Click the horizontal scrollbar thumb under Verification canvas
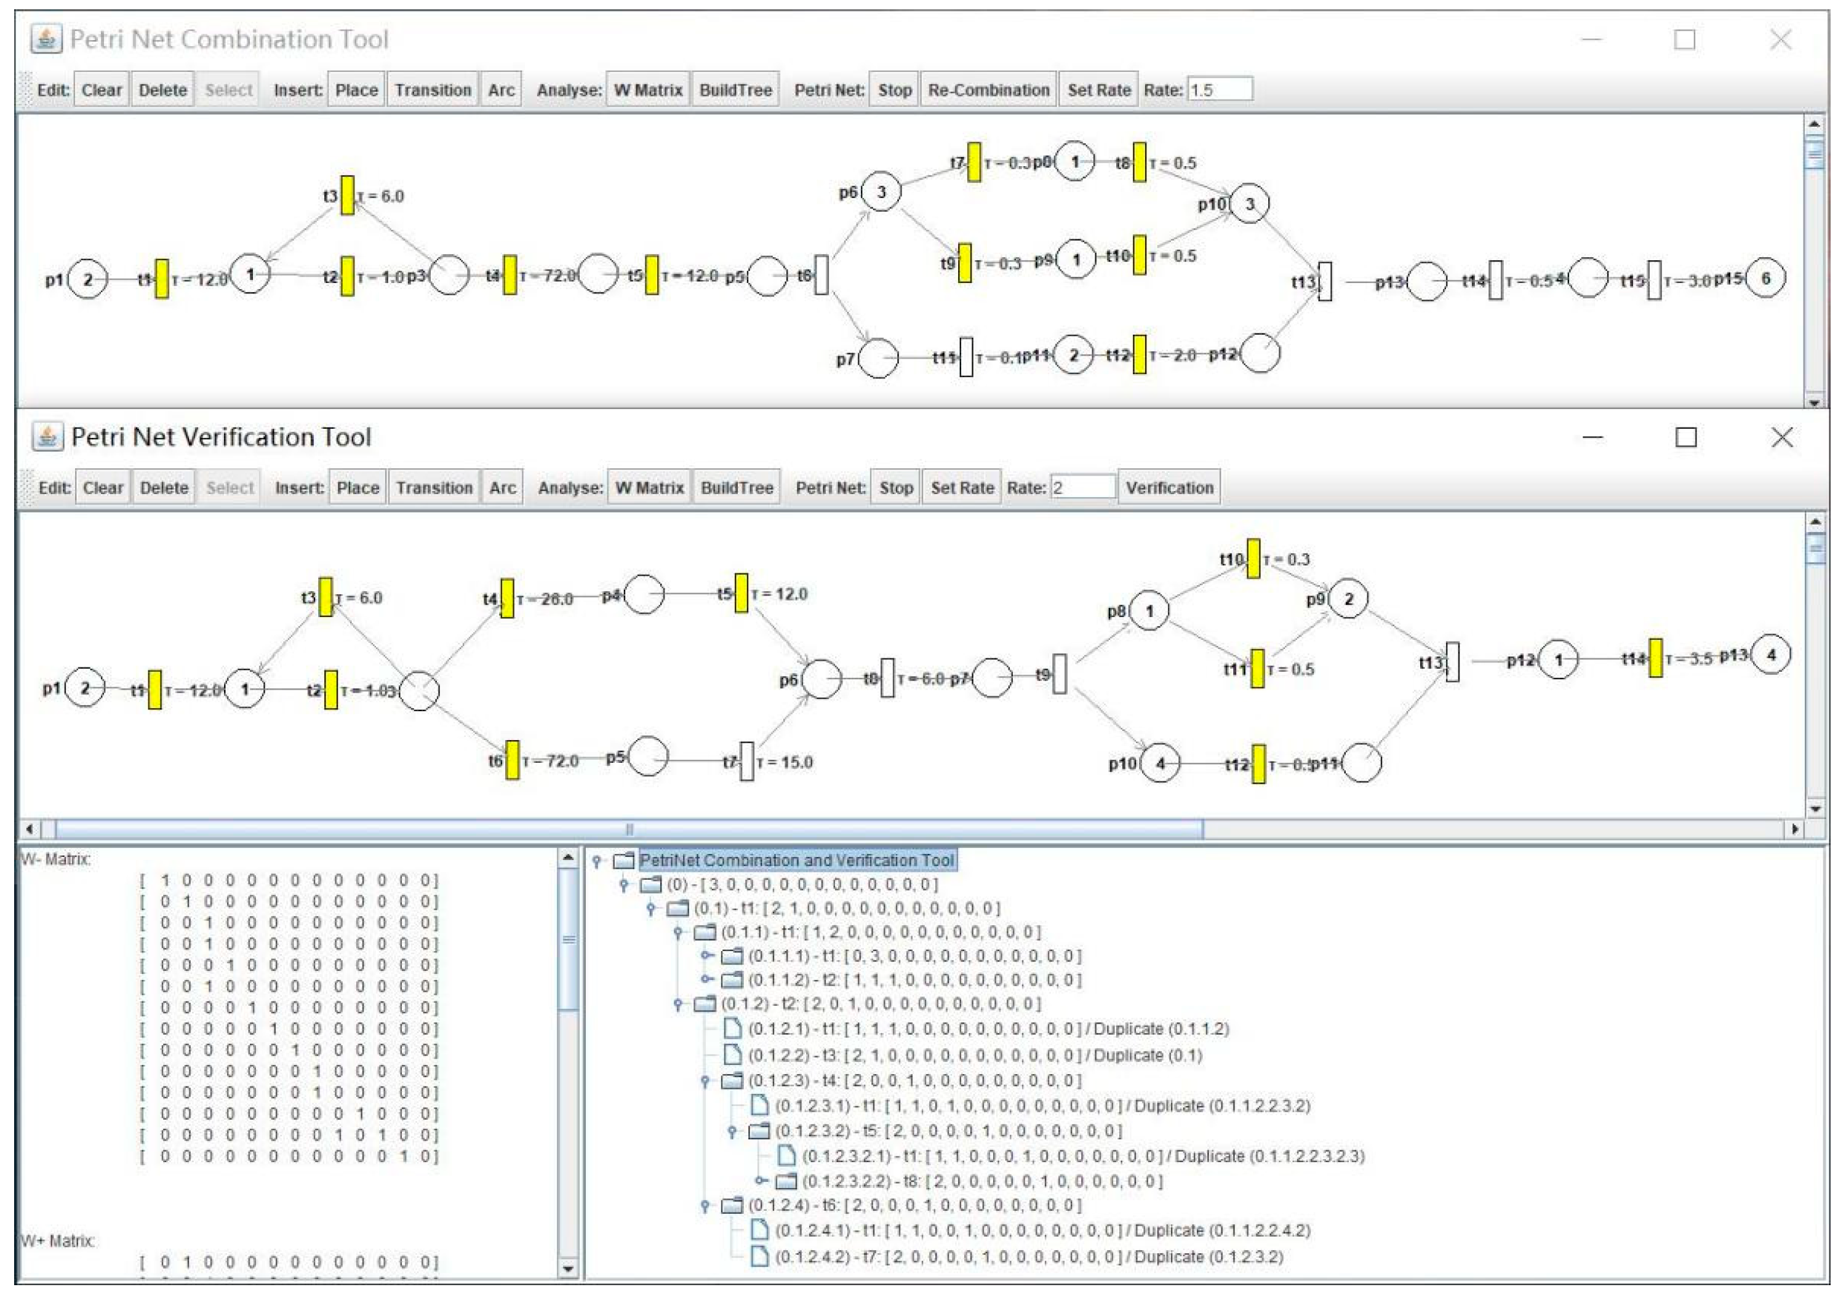The image size is (1846, 1303). click(x=629, y=829)
